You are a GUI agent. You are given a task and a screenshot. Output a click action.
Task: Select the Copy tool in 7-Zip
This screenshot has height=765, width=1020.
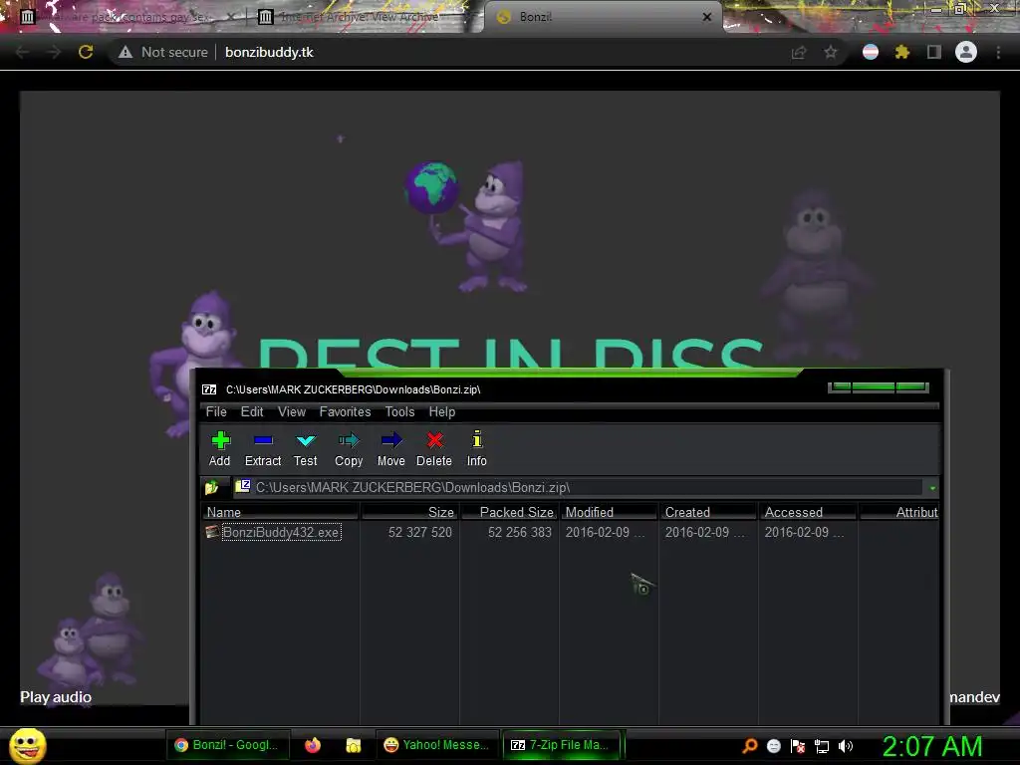click(349, 449)
